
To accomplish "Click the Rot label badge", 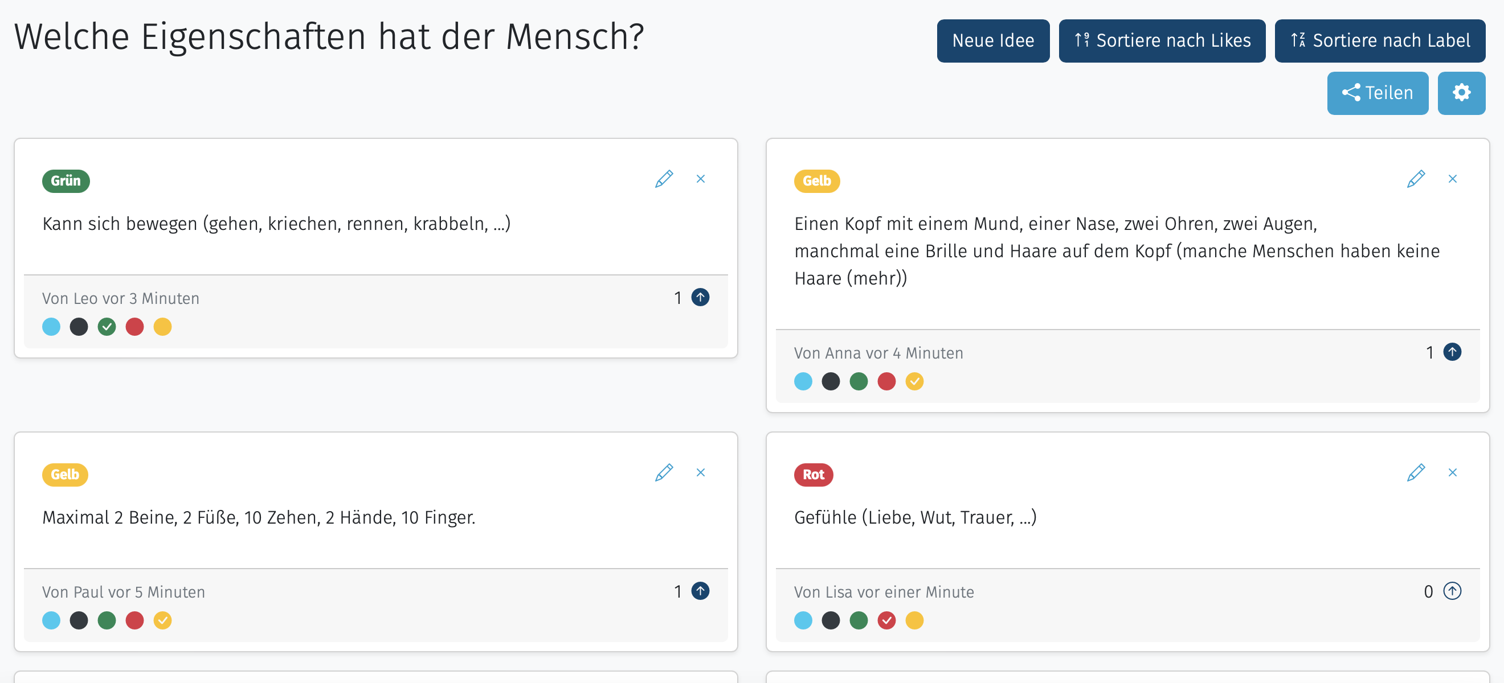I will [x=814, y=475].
